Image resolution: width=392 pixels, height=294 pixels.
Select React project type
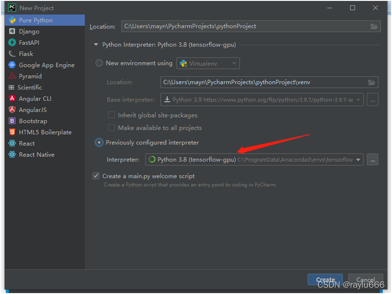[x=45, y=143]
